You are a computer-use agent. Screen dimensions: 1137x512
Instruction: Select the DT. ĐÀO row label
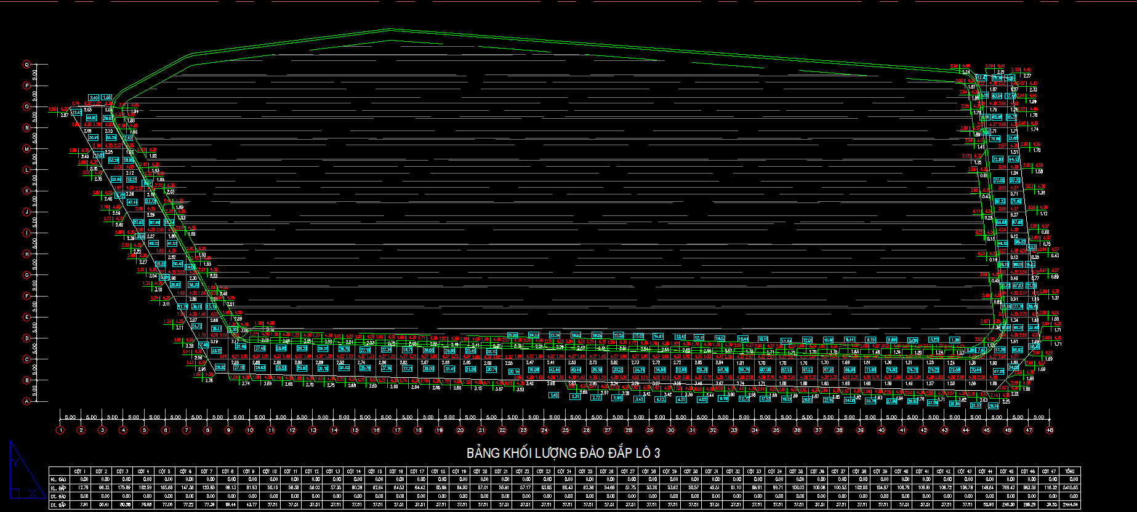[x=58, y=496]
